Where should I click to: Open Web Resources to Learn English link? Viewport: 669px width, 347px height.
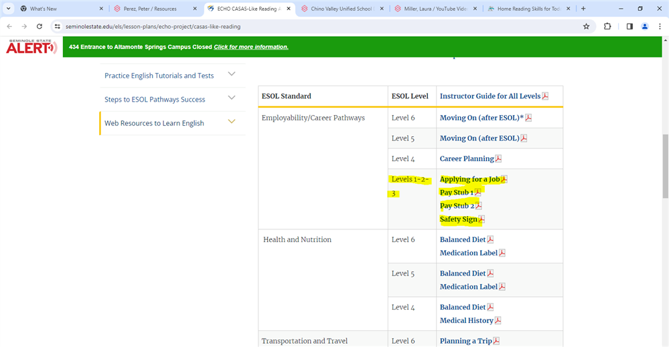[154, 123]
